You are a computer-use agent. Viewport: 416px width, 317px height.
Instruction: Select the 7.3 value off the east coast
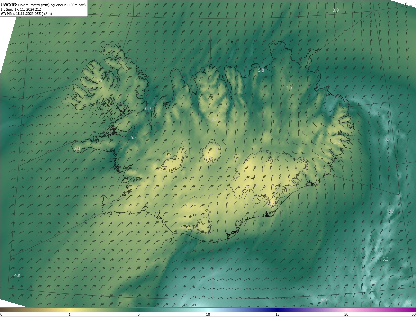[x=388, y=140]
